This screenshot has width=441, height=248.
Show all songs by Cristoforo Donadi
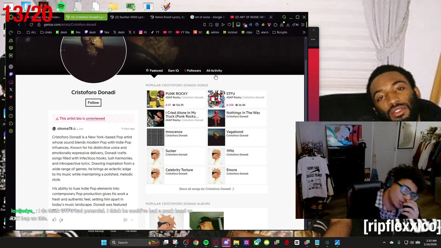click(x=206, y=189)
